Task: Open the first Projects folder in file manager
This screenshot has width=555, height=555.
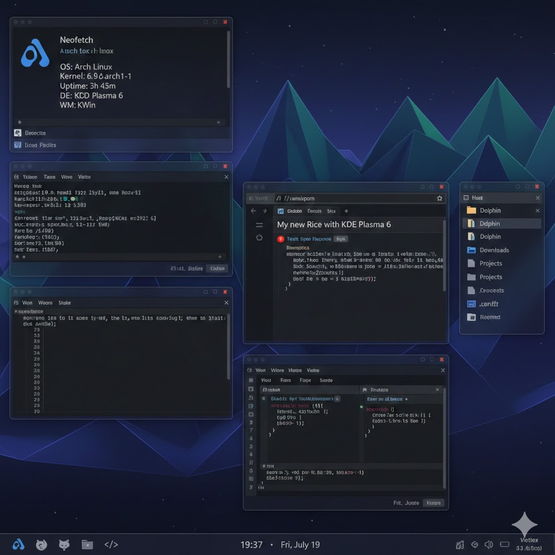Action: [x=491, y=263]
